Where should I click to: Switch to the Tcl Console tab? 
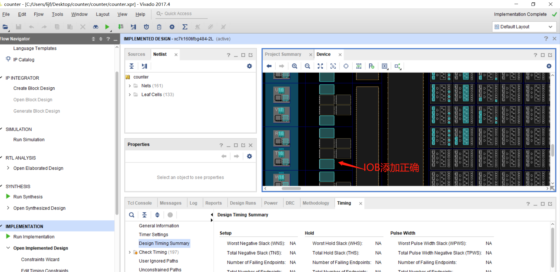[140, 203]
